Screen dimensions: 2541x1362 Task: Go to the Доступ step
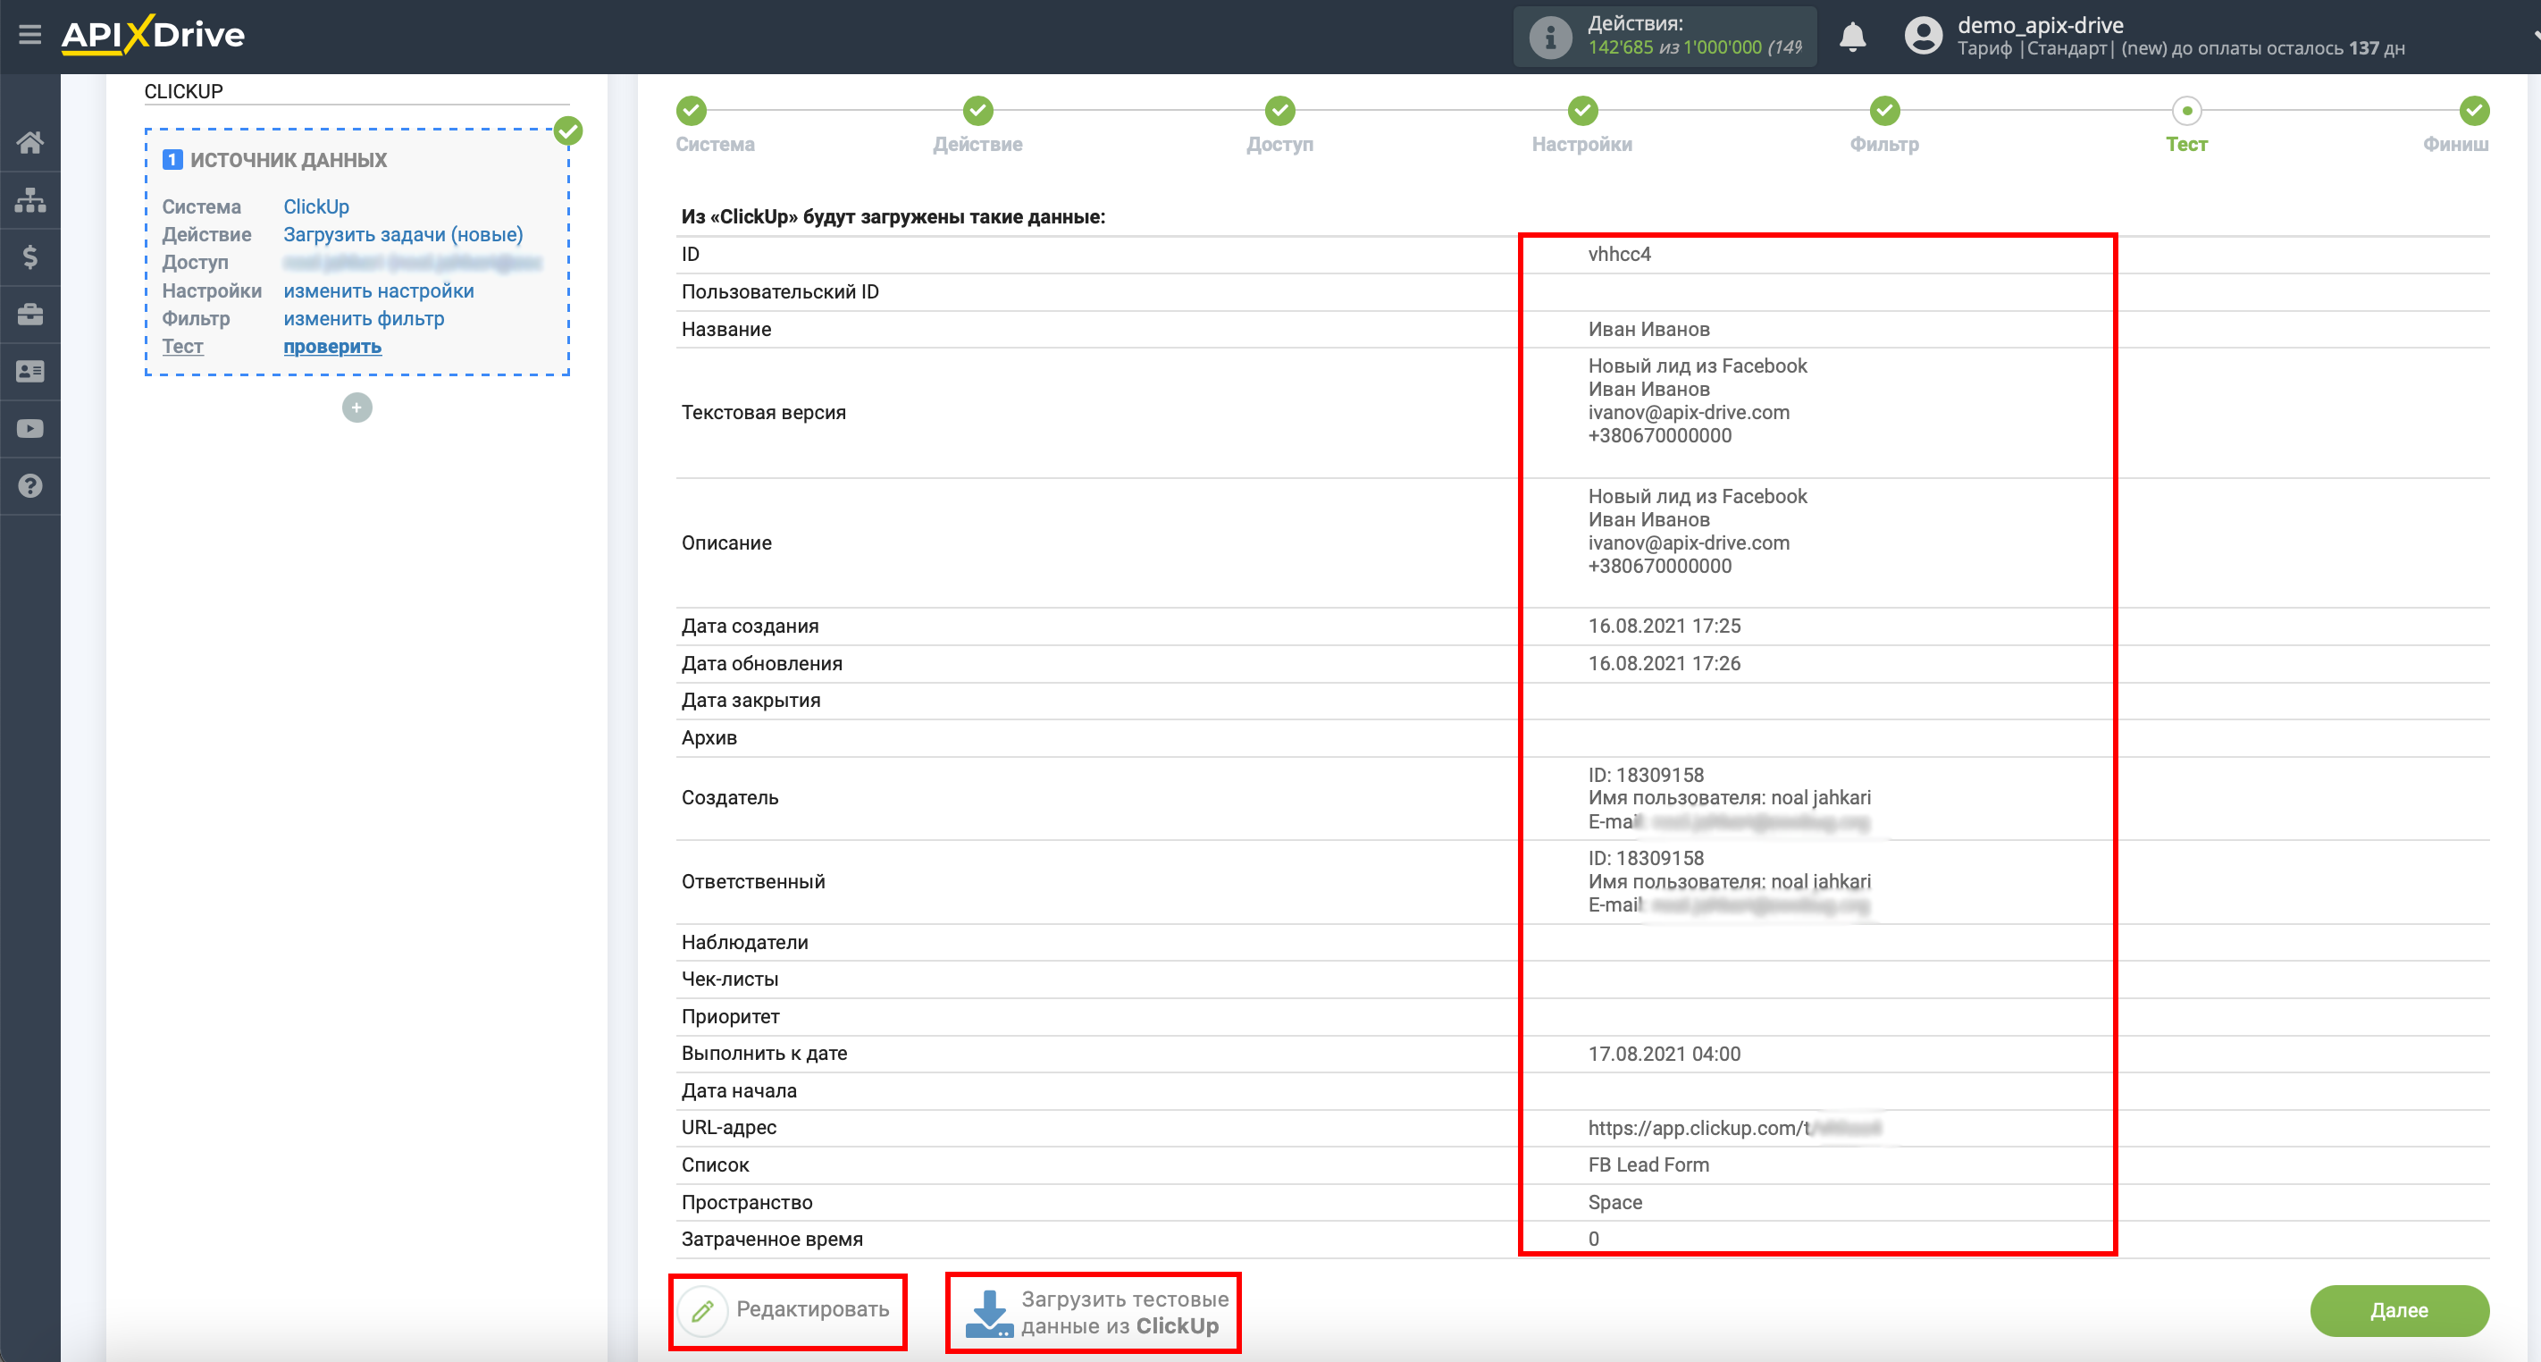(1279, 124)
